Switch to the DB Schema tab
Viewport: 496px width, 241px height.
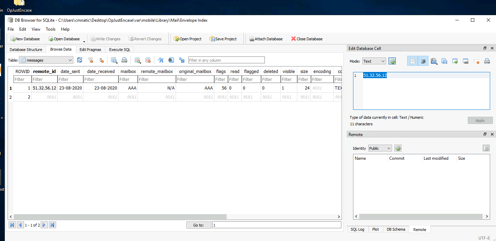(396, 229)
